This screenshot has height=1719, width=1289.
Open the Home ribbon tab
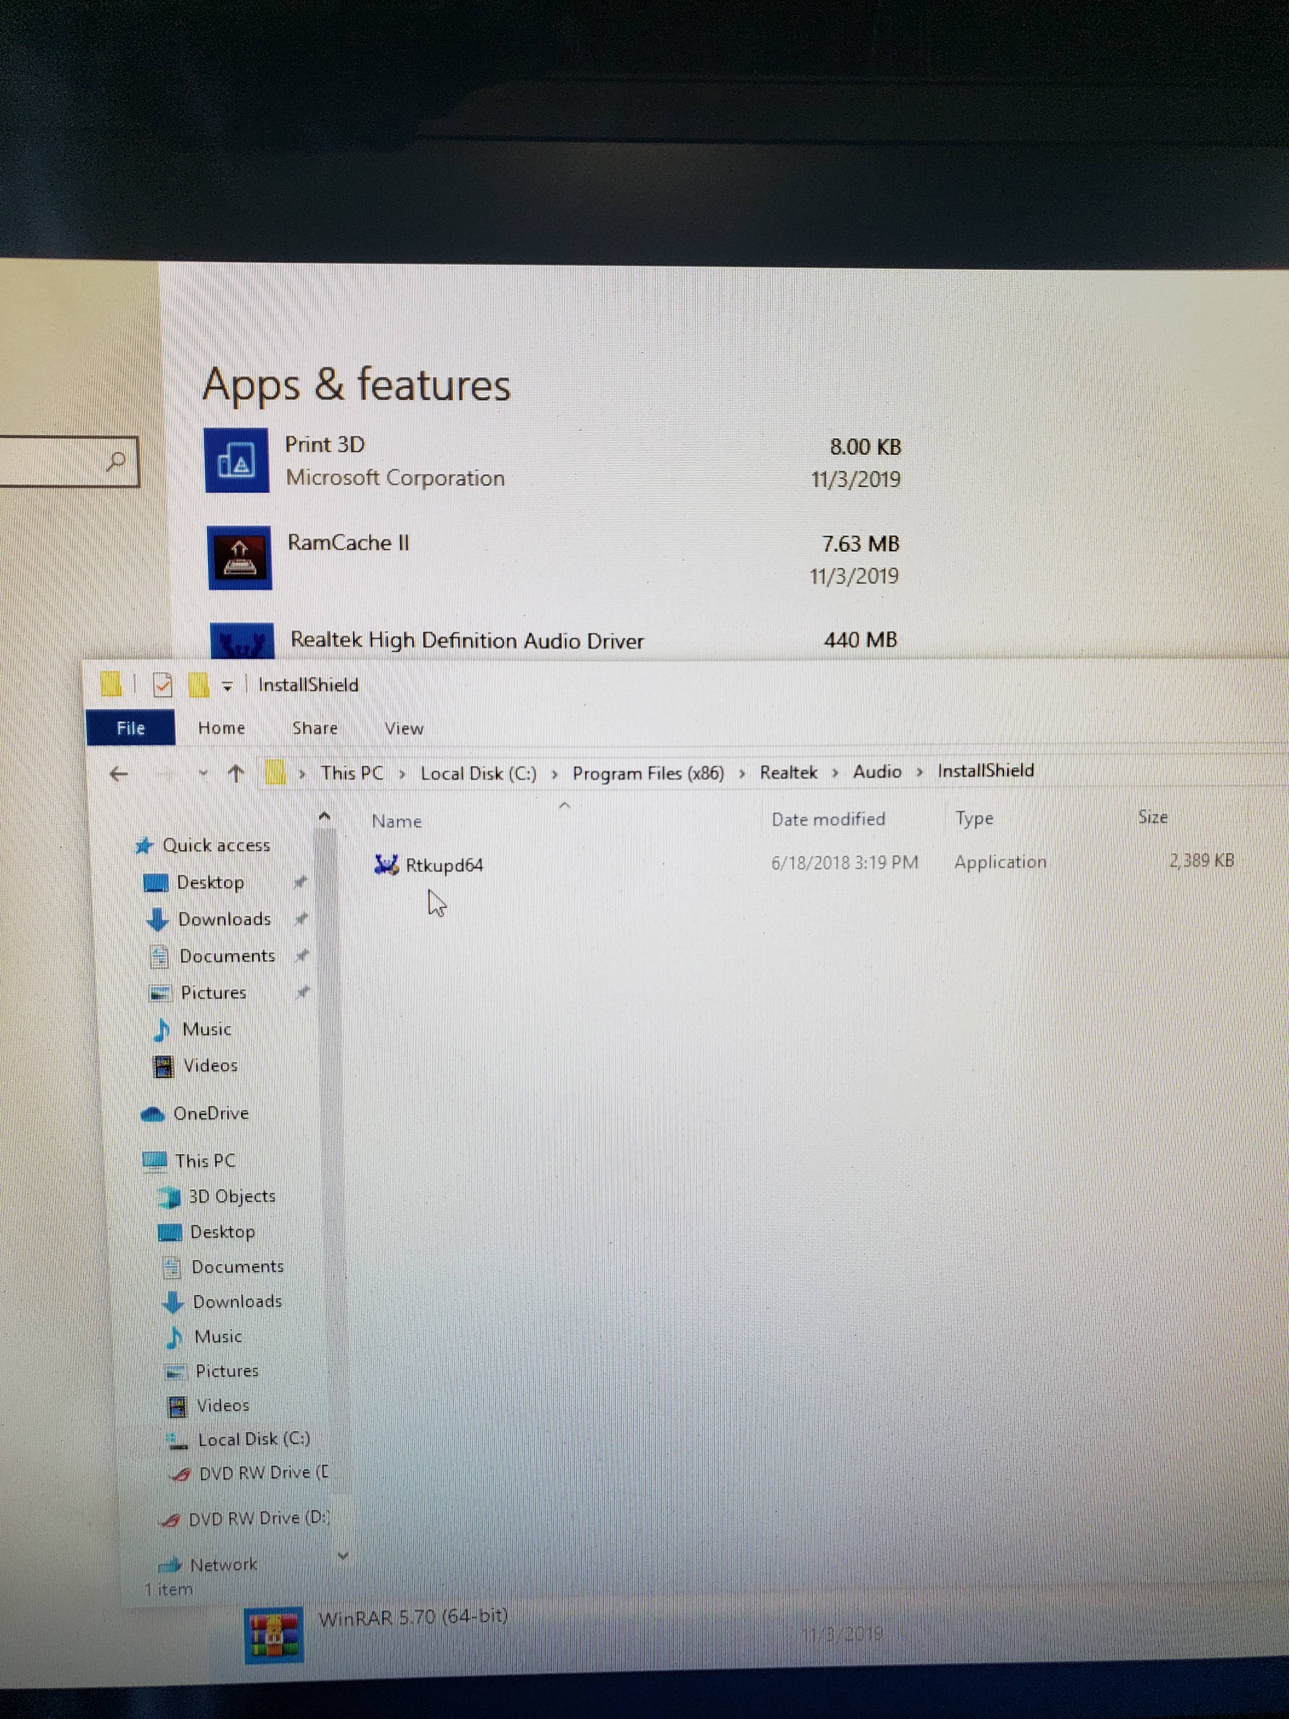221,728
